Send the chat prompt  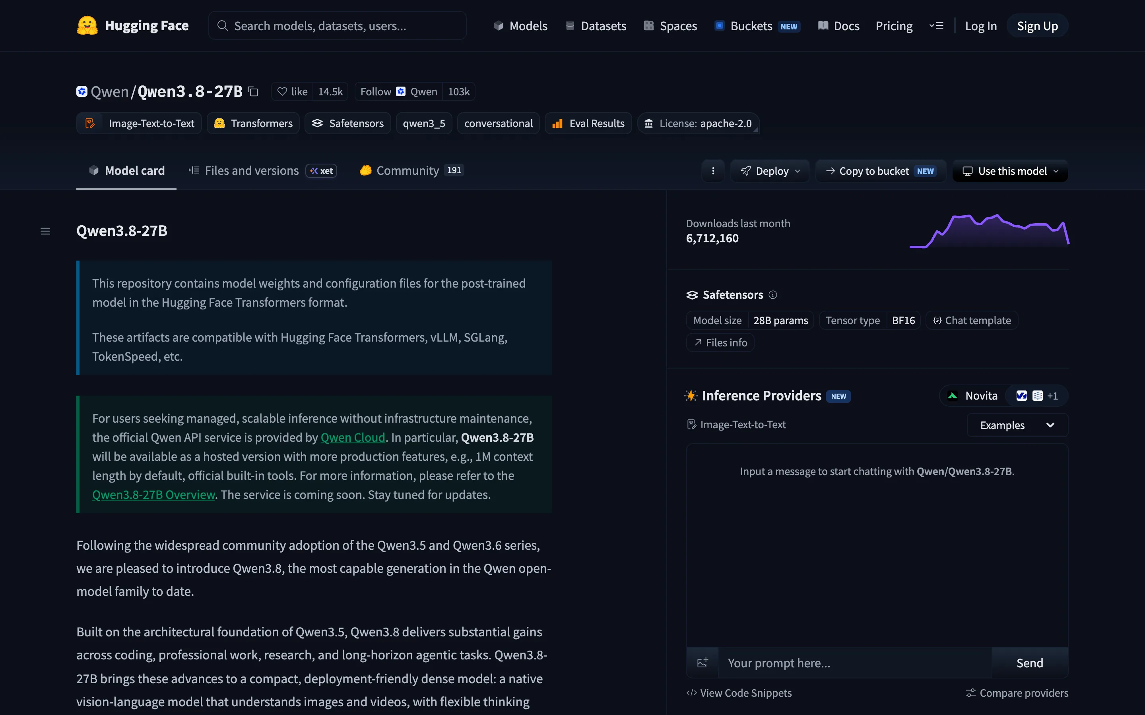pos(1030,663)
